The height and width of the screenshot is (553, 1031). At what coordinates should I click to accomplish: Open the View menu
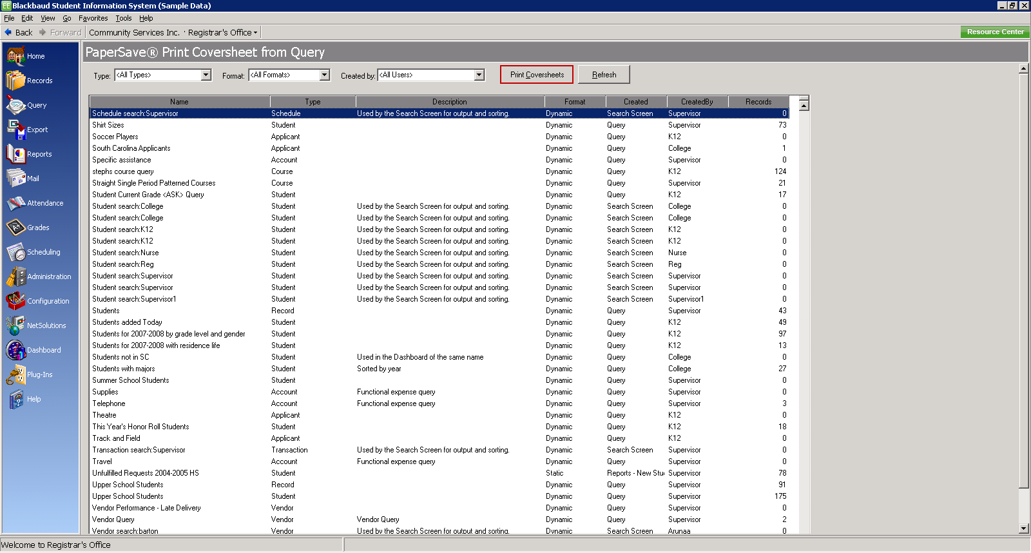click(48, 18)
